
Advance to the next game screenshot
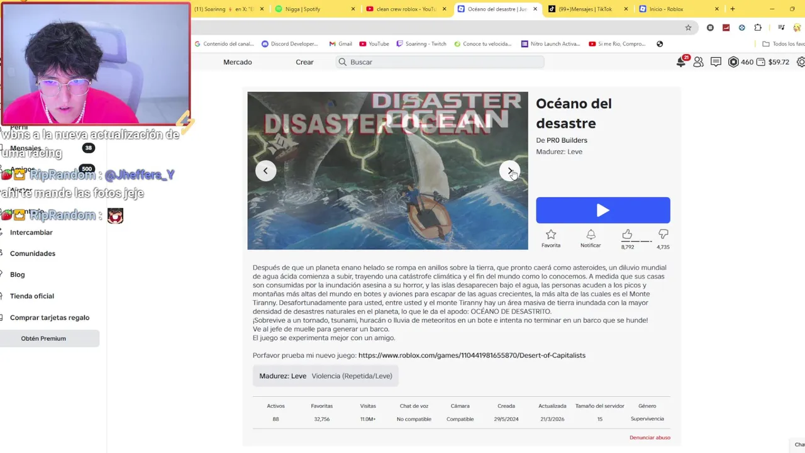(509, 171)
